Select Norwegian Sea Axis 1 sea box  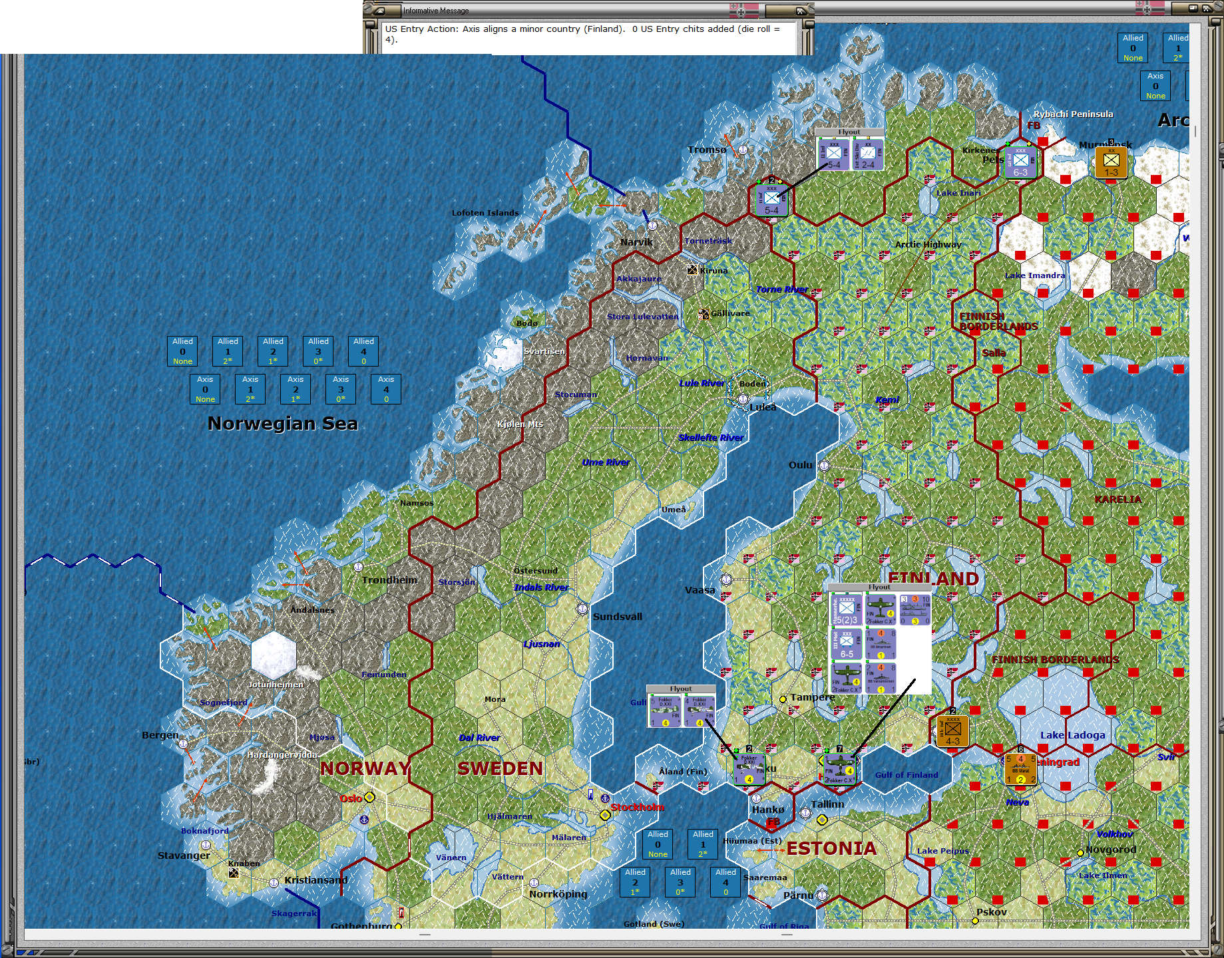[x=250, y=389]
